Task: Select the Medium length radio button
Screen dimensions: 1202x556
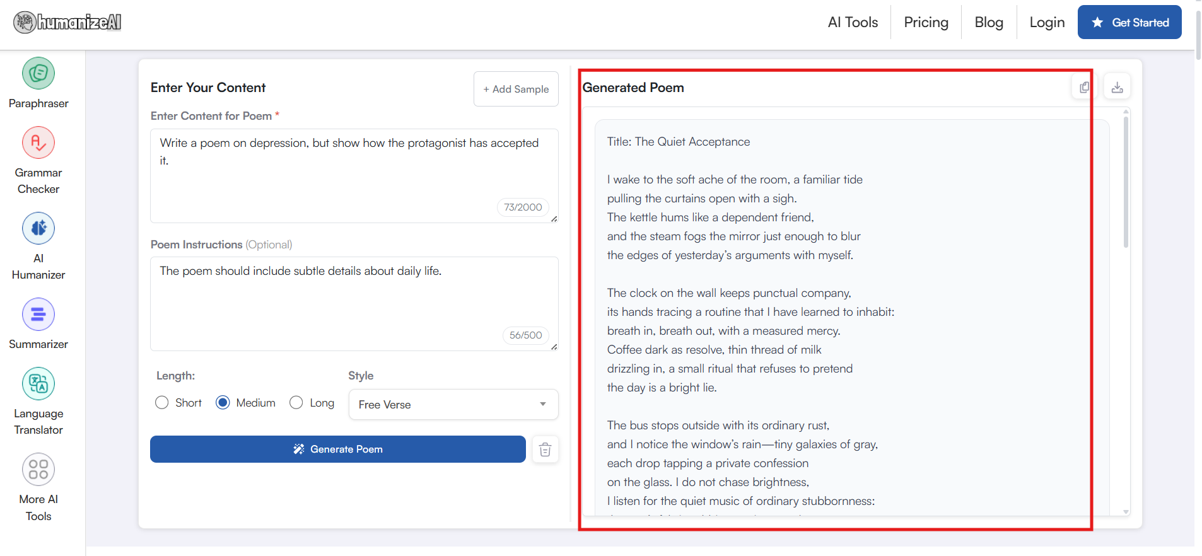Action: tap(223, 403)
